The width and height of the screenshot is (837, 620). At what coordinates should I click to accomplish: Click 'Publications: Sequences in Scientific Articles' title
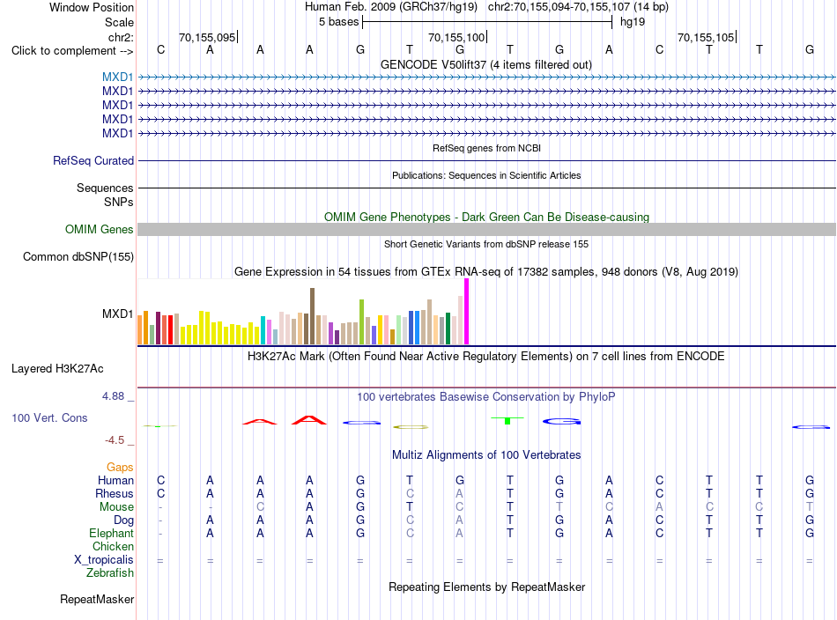point(486,175)
